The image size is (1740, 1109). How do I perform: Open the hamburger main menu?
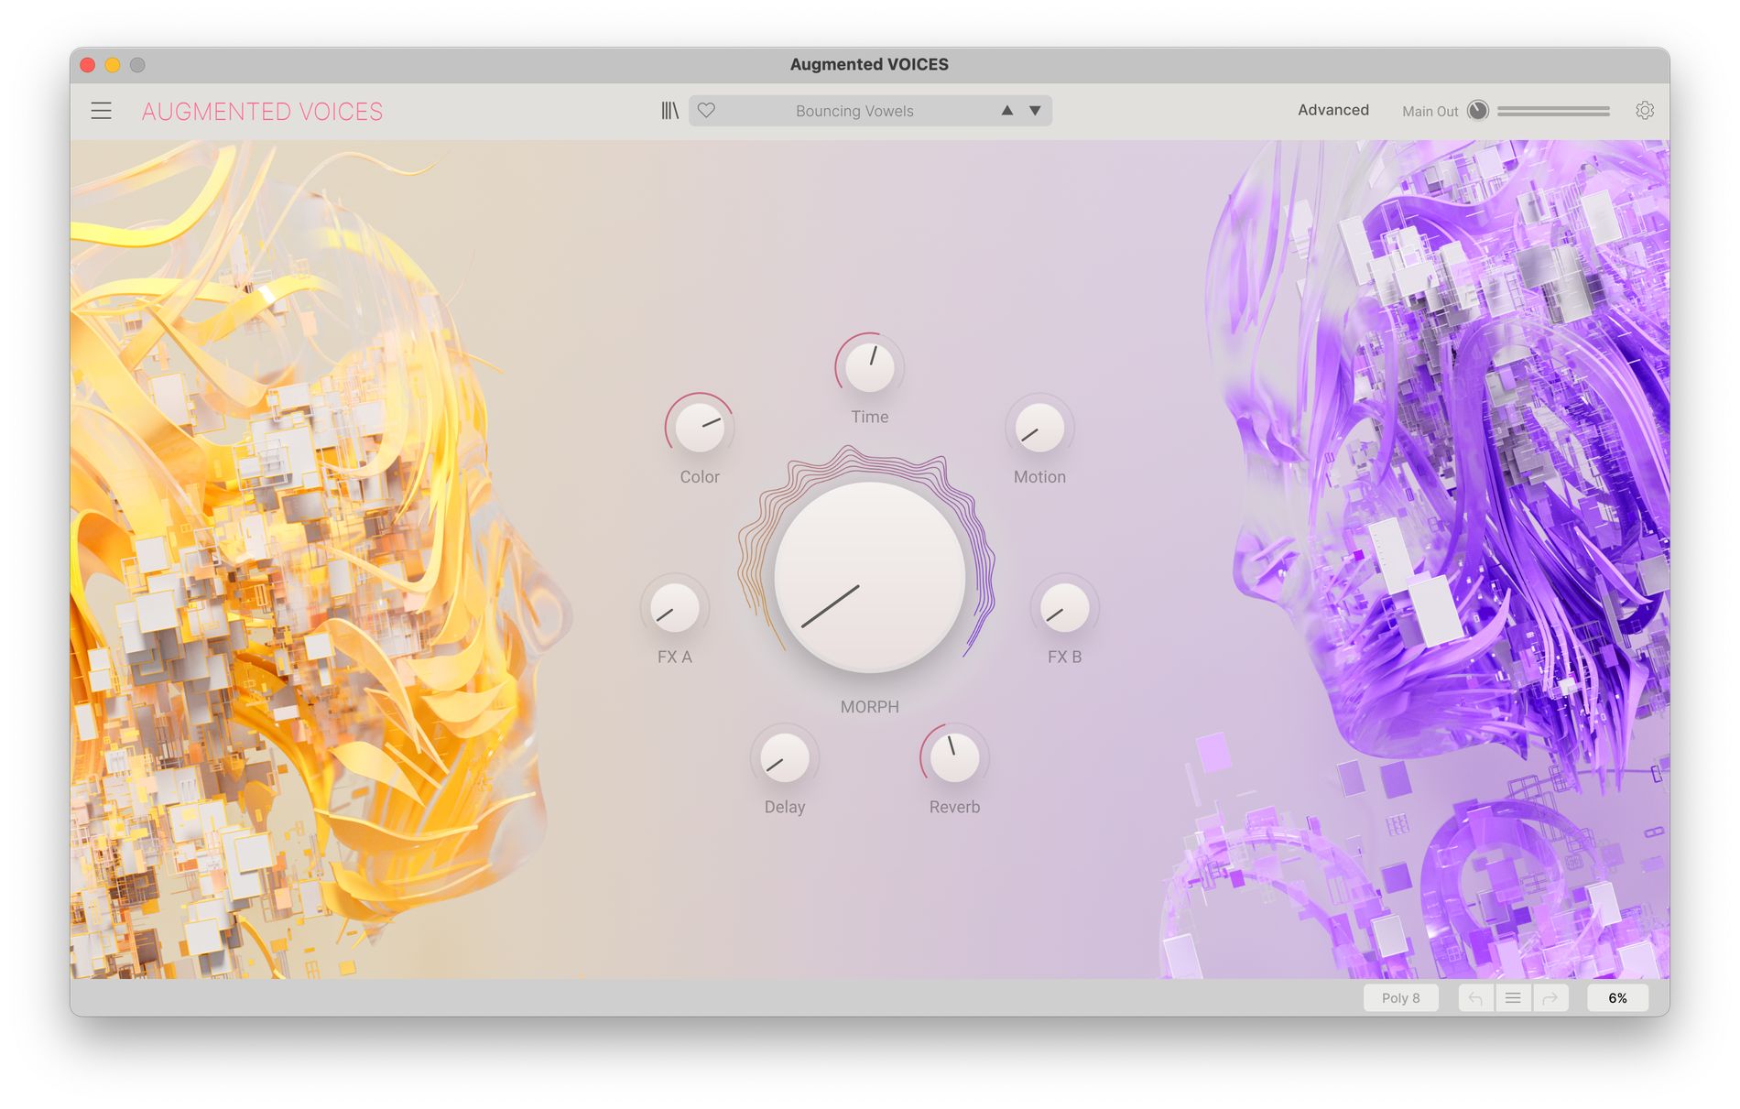[101, 111]
